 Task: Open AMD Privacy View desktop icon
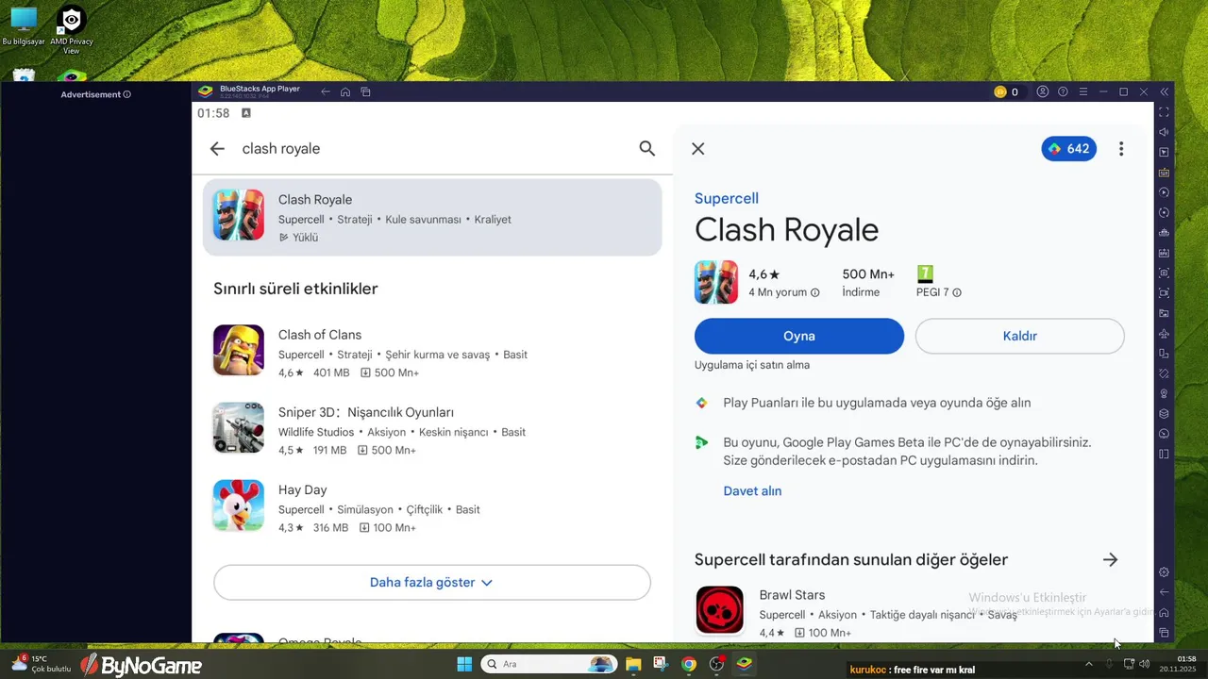pos(72,31)
